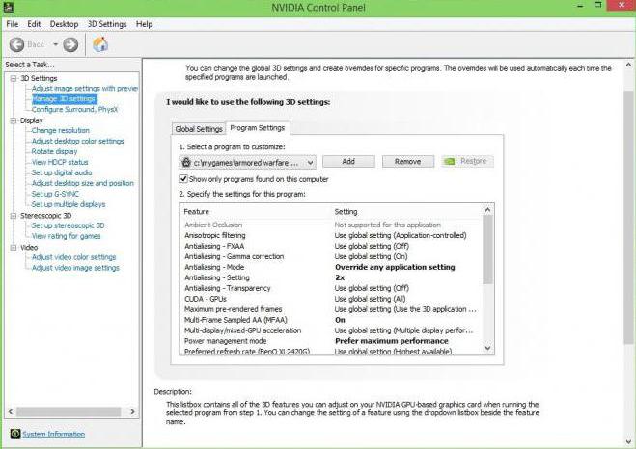The image size is (636, 449).
Task: Select the Anisotropic filtering feature row
Action: (331, 235)
